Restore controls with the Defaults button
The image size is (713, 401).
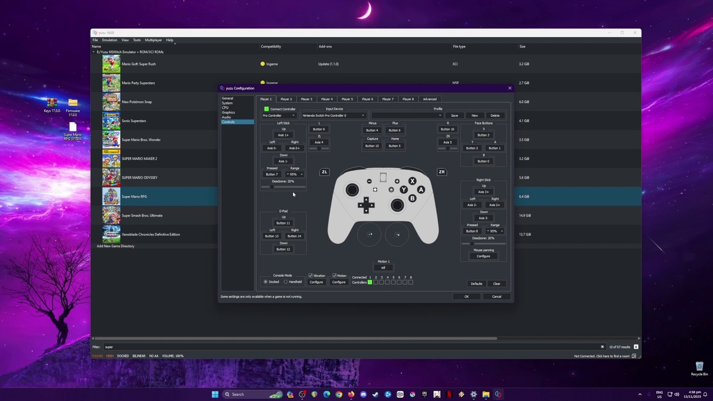tap(476, 284)
